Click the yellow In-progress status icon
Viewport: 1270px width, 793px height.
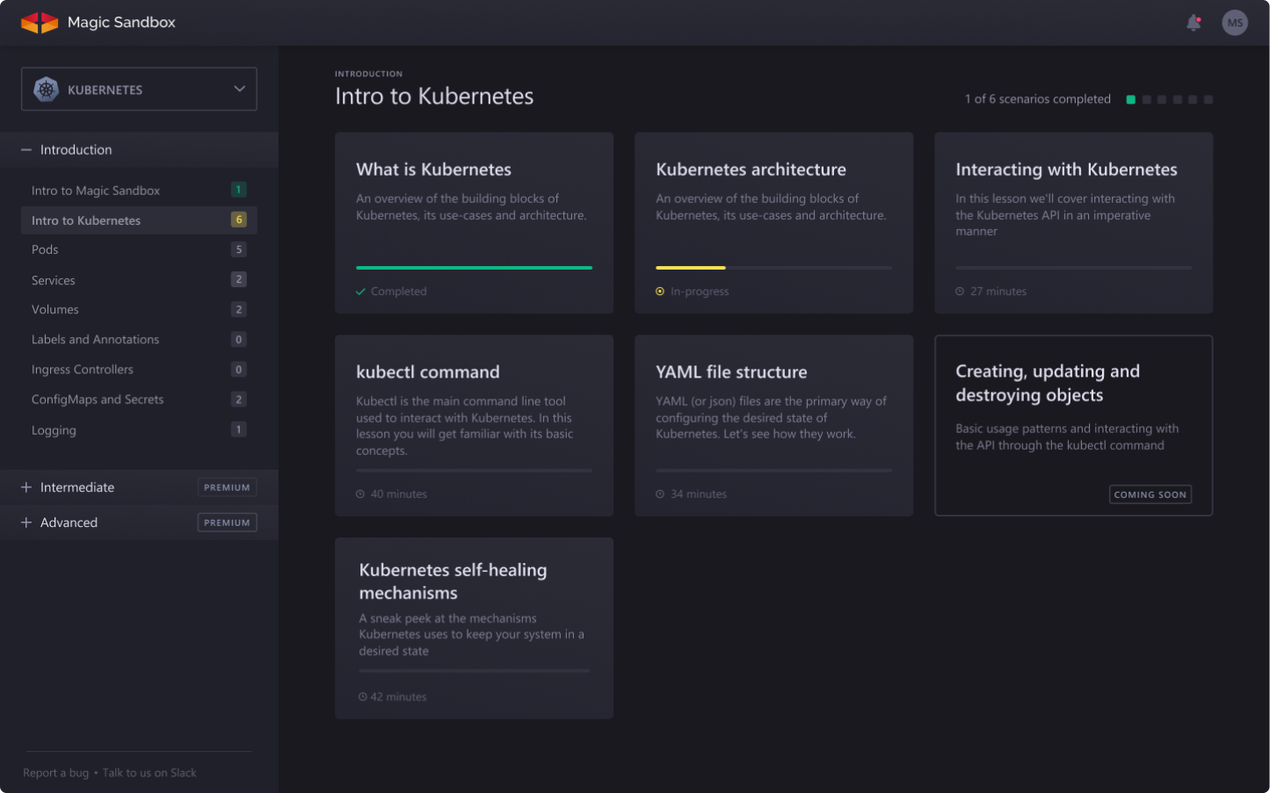[x=660, y=292]
